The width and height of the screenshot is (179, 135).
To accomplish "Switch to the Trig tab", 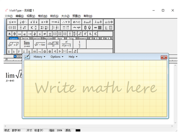I will (71, 38).
